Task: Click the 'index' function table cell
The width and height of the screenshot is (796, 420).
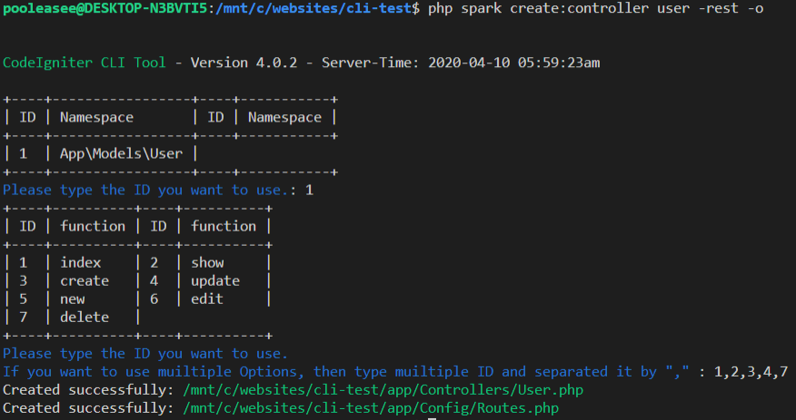Action: click(81, 262)
